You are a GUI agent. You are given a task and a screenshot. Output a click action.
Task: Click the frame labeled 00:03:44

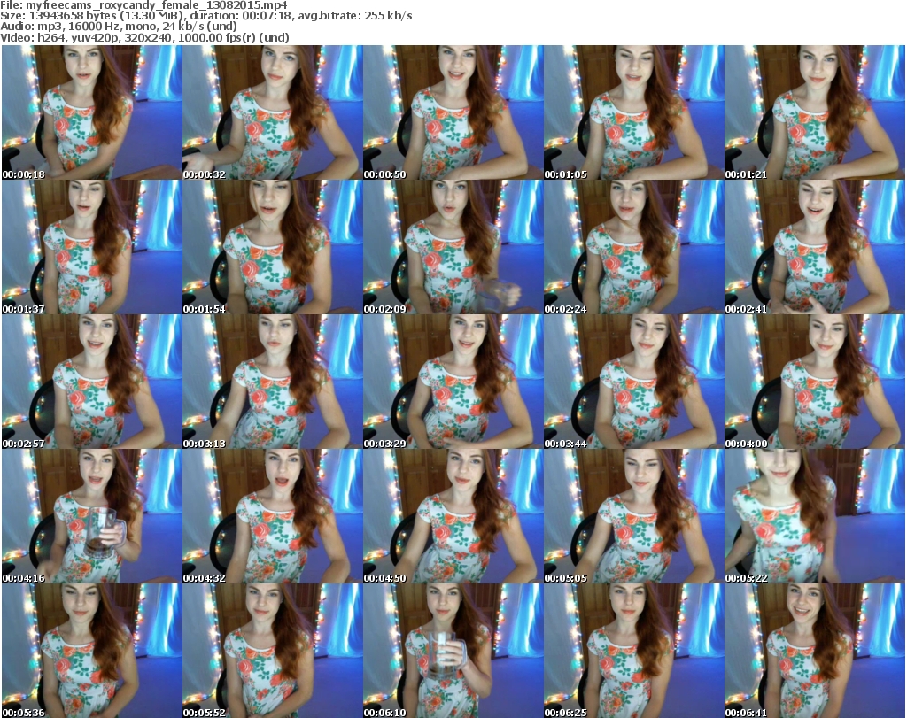[633, 382]
